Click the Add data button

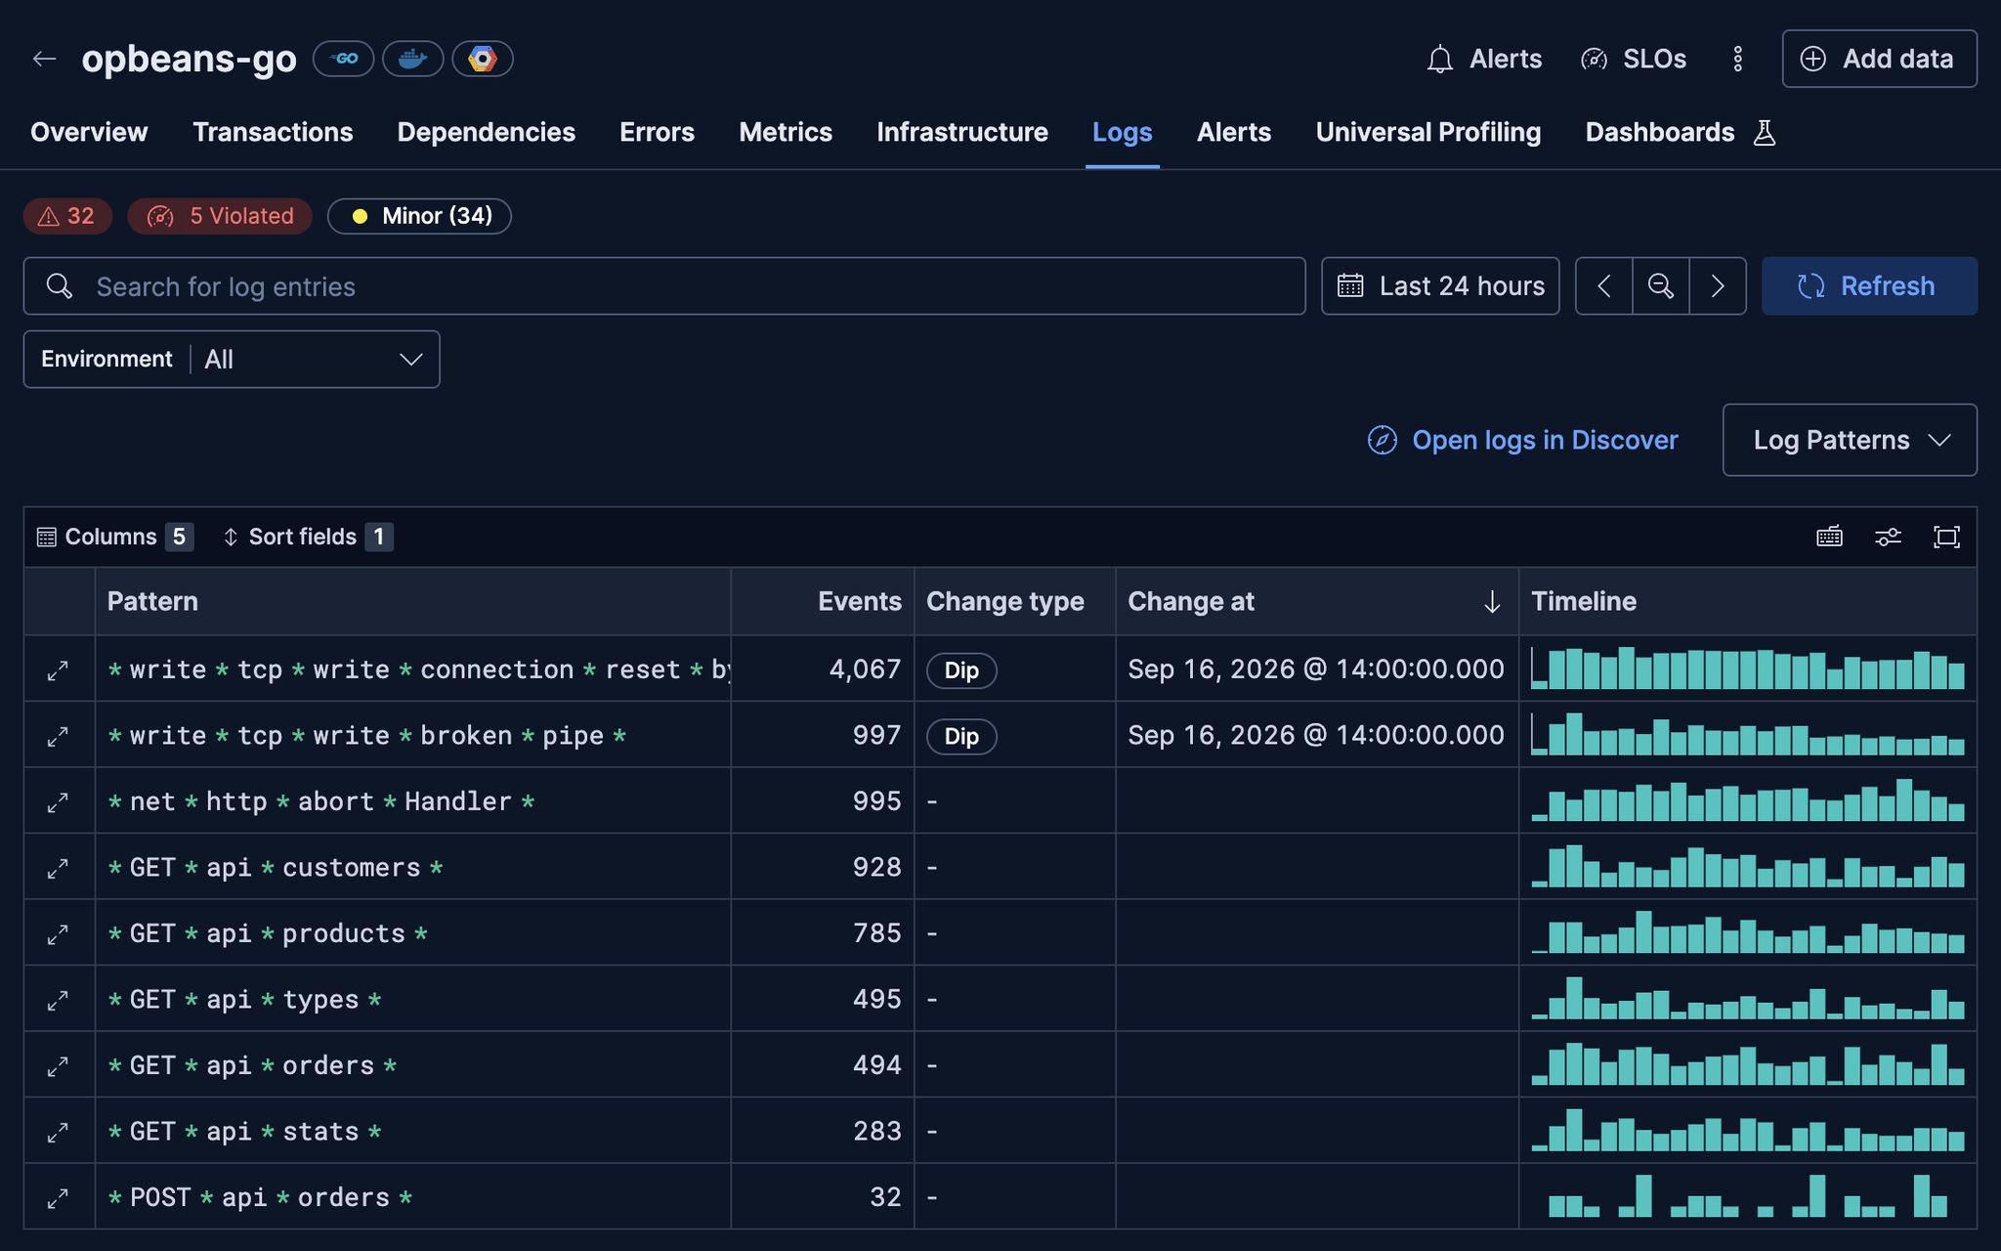point(1879,59)
